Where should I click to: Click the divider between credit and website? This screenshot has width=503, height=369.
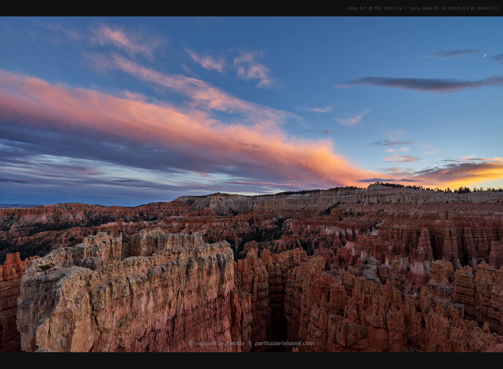(250, 343)
